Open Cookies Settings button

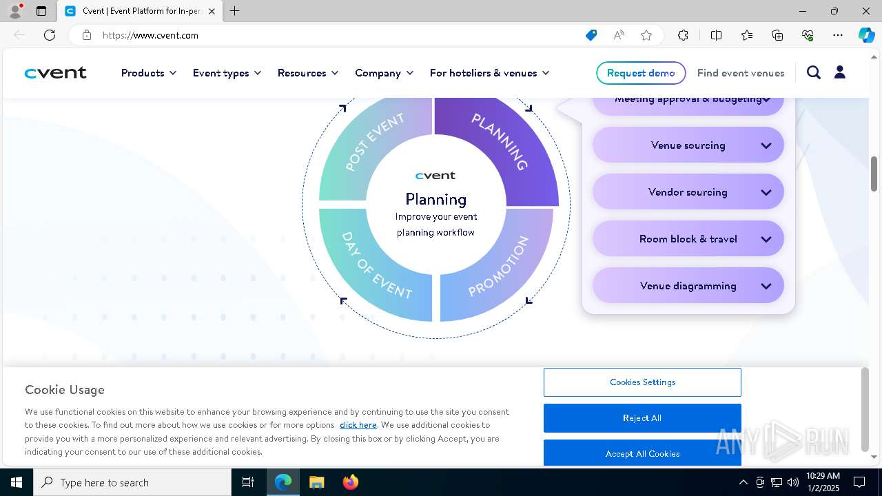click(x=642, y=382)
